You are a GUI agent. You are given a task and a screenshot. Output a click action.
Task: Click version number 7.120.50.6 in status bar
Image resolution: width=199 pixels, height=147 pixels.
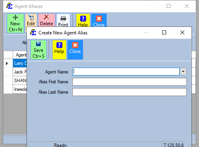pyautogui.click(x=173, y=145)
